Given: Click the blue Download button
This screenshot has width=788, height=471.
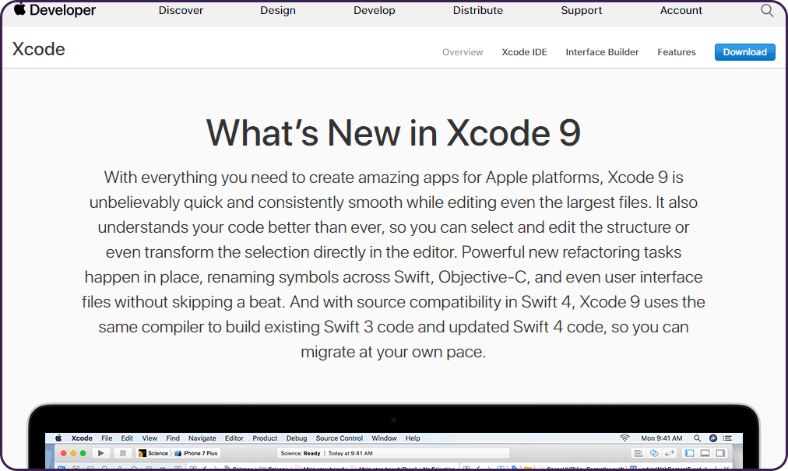Looking at the screenshot, I should point(744,51).
